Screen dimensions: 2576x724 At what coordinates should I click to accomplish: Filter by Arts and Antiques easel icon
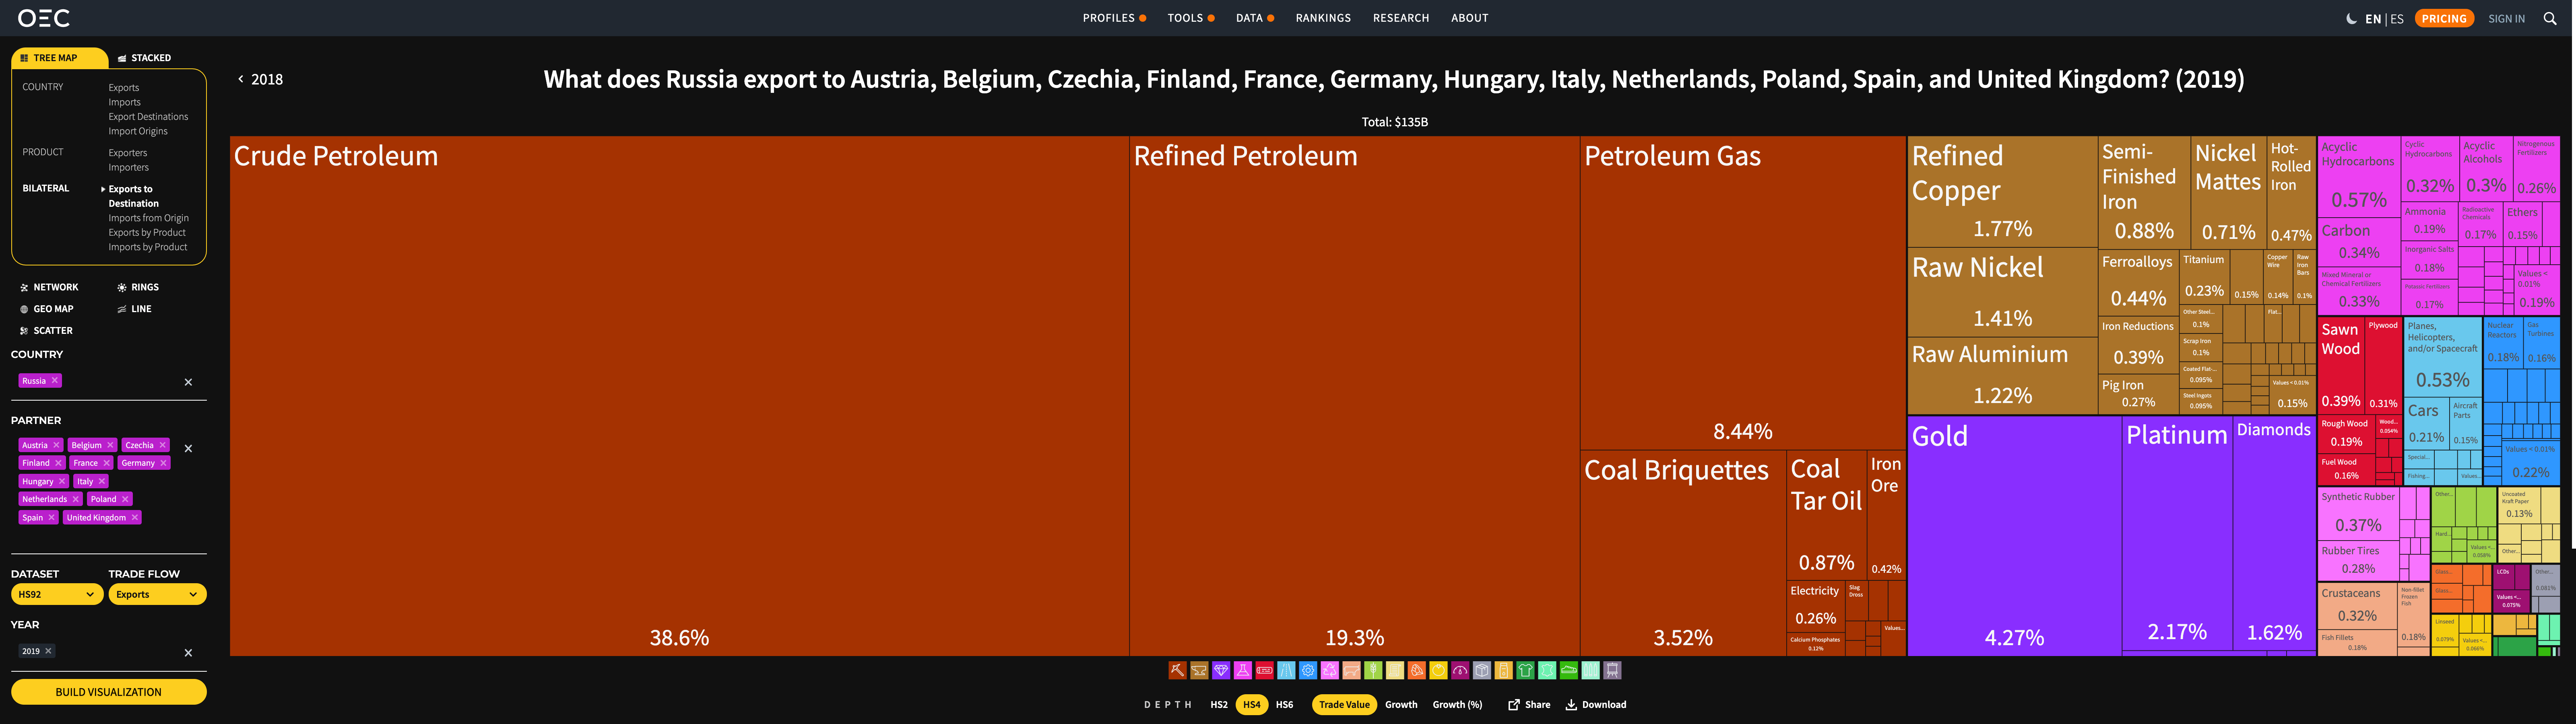click(x=1613, y=671)
